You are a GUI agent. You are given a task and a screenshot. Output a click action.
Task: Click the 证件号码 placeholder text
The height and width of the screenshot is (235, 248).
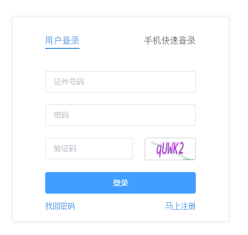click(x=69, y=82)
